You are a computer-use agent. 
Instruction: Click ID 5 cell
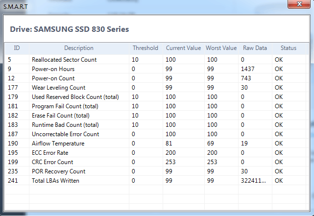[9, 59]
